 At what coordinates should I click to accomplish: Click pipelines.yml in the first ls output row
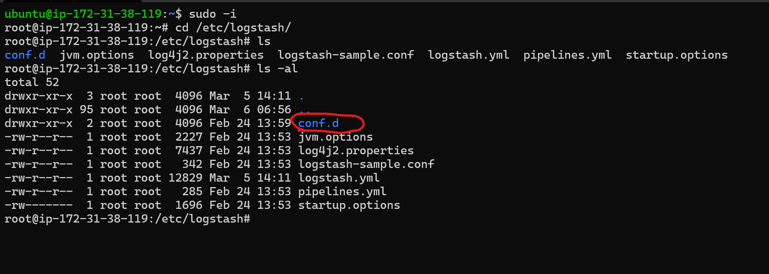[567, 55]
